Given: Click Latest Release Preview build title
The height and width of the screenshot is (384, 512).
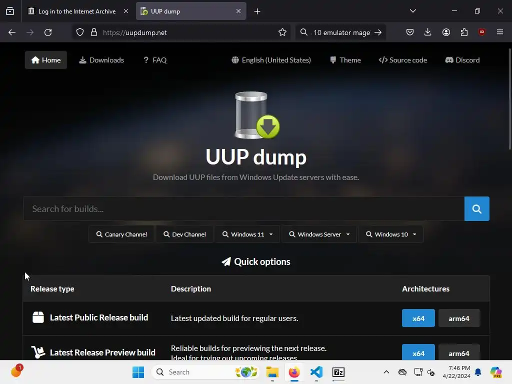Looking at the screenshot, I should (x=102, y=352).
